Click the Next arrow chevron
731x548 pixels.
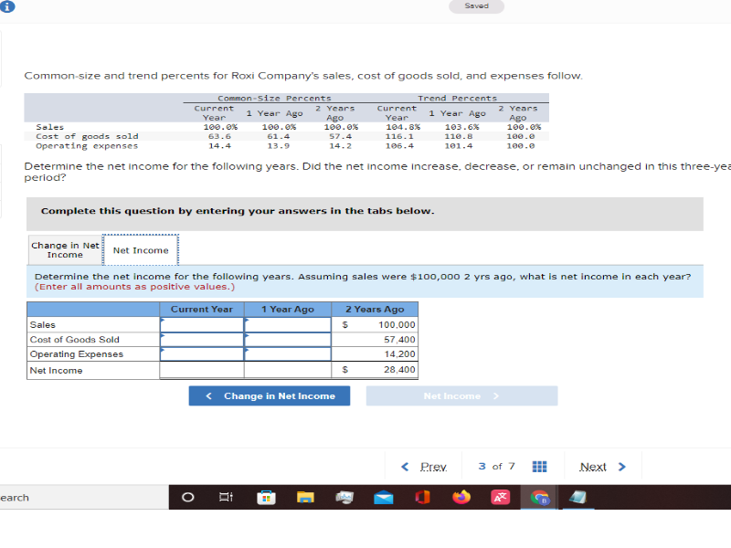pos(622,467)
